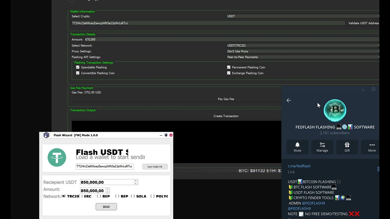This screenshot has width=390, height=219.
Task: Click the Validate USDT Address button
Action: click(x=363, y=23)
